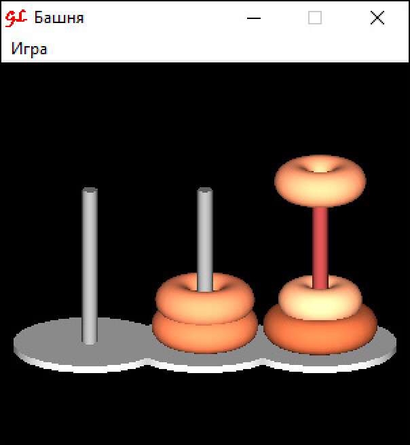The image size is (410, 445).
Task: Click the lower shaft of the left peg
Action: click(90, 312)
